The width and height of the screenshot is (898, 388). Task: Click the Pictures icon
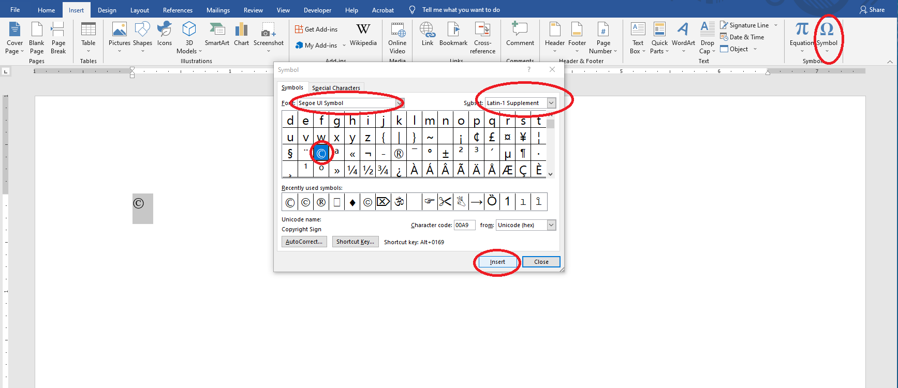pos(120,35)
